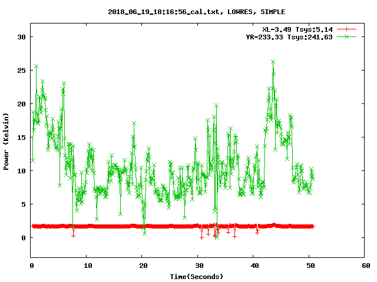Click y-axis tick label 15
Viewport: 377px width, 282px height.
(22, 137)
